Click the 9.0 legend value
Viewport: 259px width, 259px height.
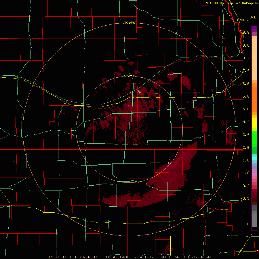(x=246, y=45)
